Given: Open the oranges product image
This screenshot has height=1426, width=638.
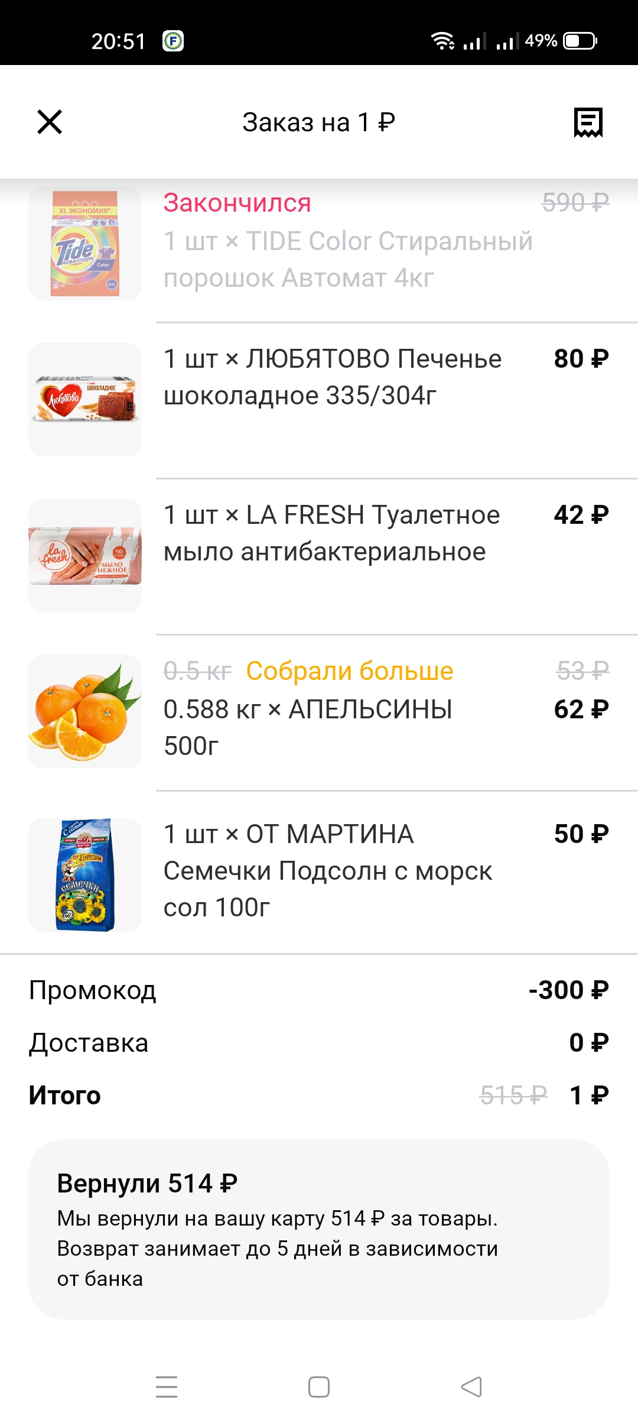Looking at the screenshot, I should tap(85, 712).
